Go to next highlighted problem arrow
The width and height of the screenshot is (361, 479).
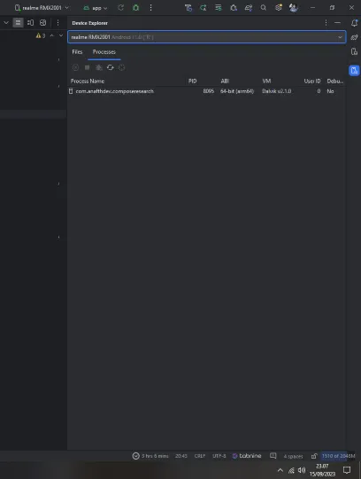[x=61, y=35]
